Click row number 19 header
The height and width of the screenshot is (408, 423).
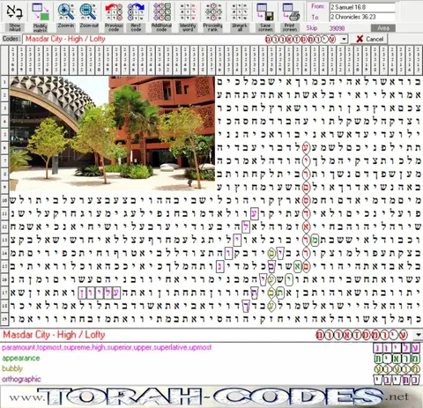click(x=4, y=319)
